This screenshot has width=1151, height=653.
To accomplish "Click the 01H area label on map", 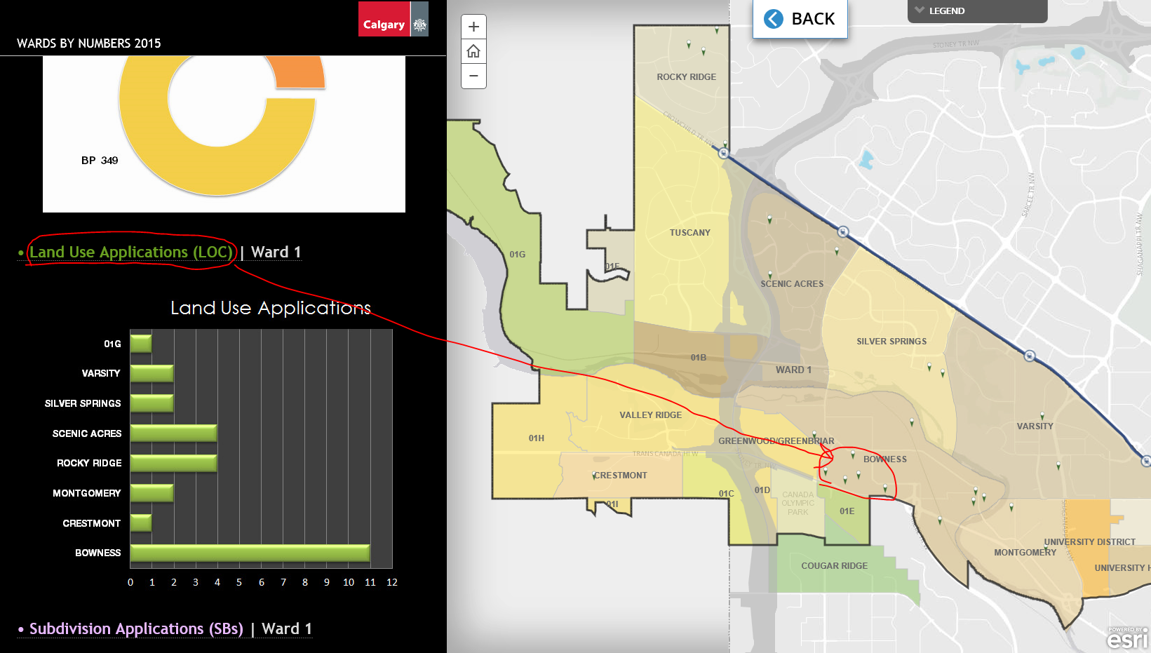I will coord(537,438).
